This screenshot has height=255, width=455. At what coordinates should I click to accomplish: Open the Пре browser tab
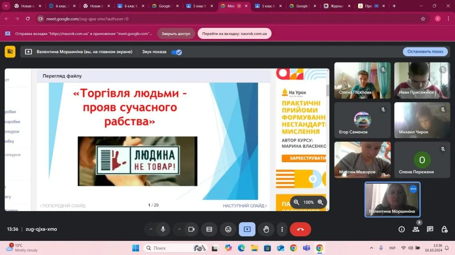(371, 6)
